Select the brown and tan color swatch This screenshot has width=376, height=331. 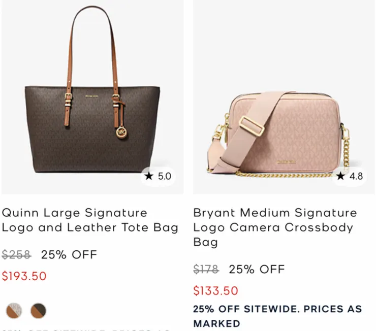pos(38,310)
